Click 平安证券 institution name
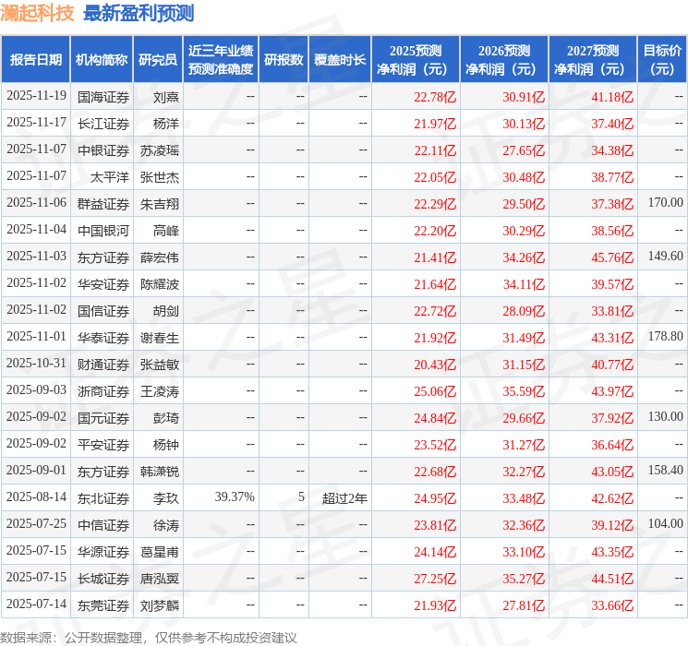The height and width of the screenshot is (646, 688). (x=103, y=445)
